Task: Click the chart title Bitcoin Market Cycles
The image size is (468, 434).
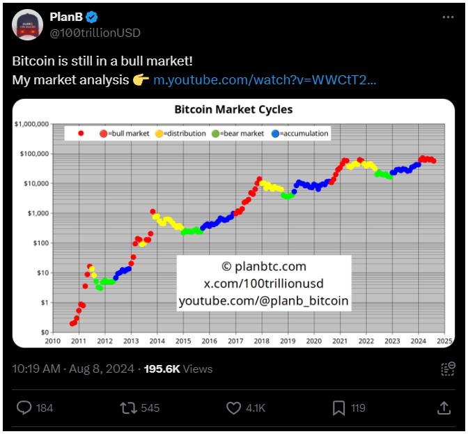Action: (233, 109)
